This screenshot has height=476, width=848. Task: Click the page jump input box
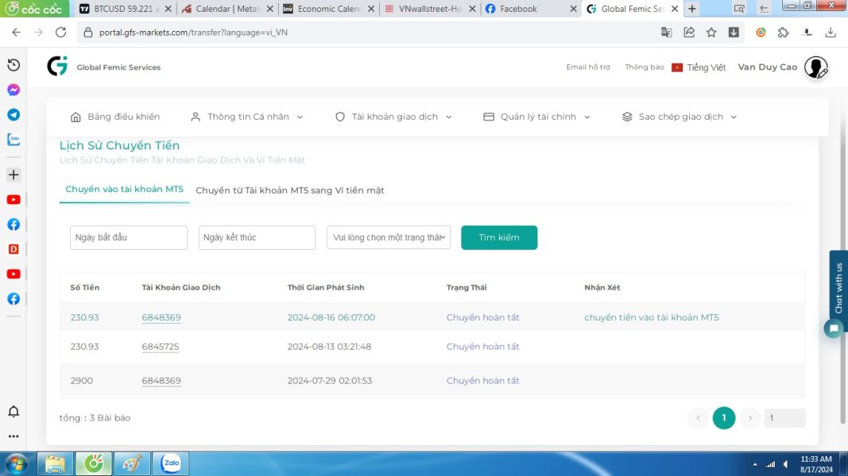coord(784,418)
